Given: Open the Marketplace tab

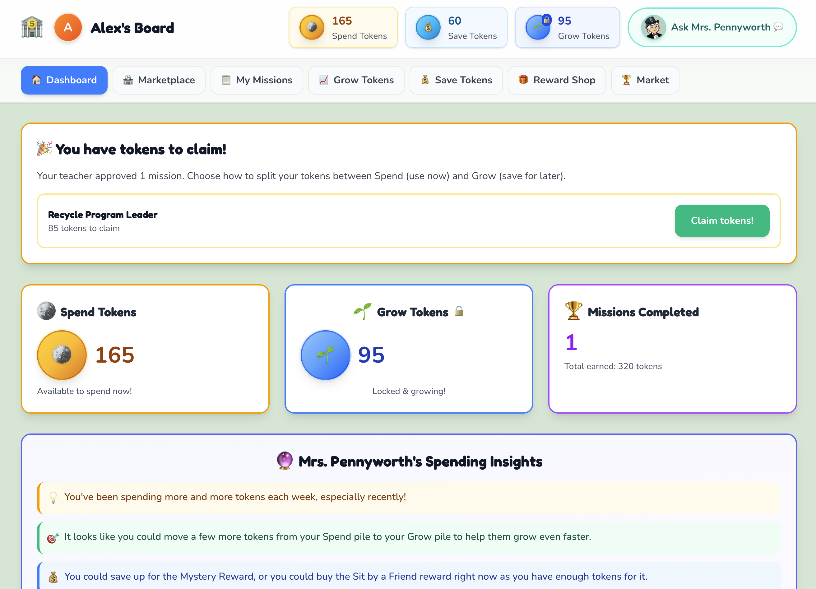Looking at the screenshot, I should coord(159,80).
